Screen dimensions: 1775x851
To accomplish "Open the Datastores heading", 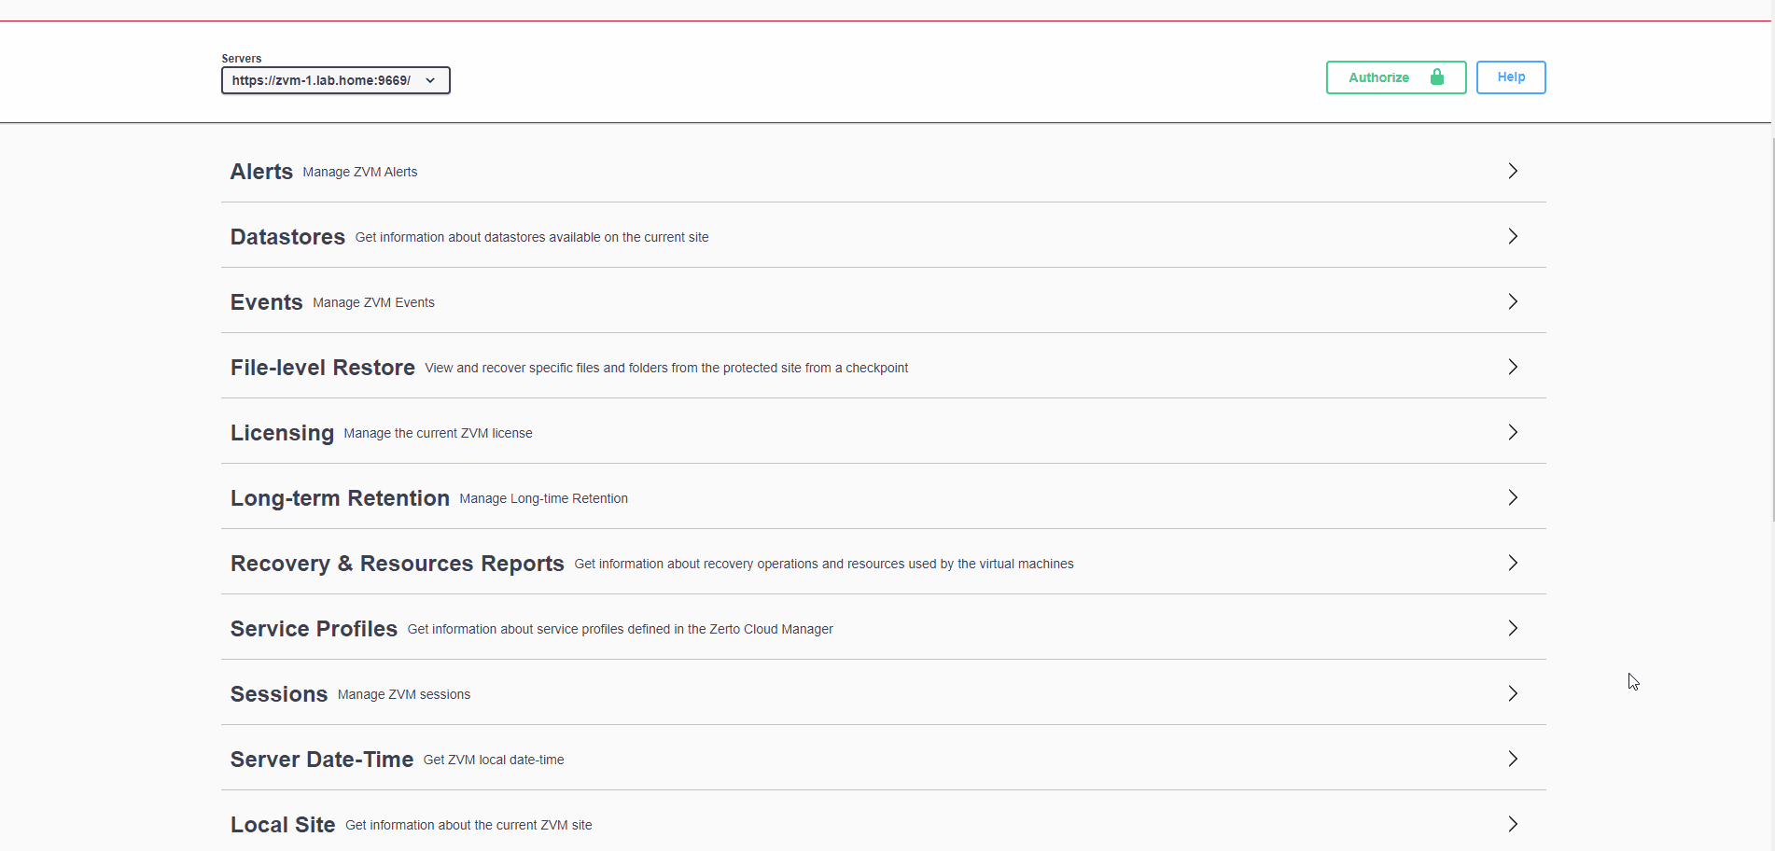I will pyautogui.click(x=287, y=237).
